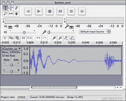Click timeline ruler at 0.030
Image resolution: width=126 pixels, height=101 pixels.
tap(72, 43)
